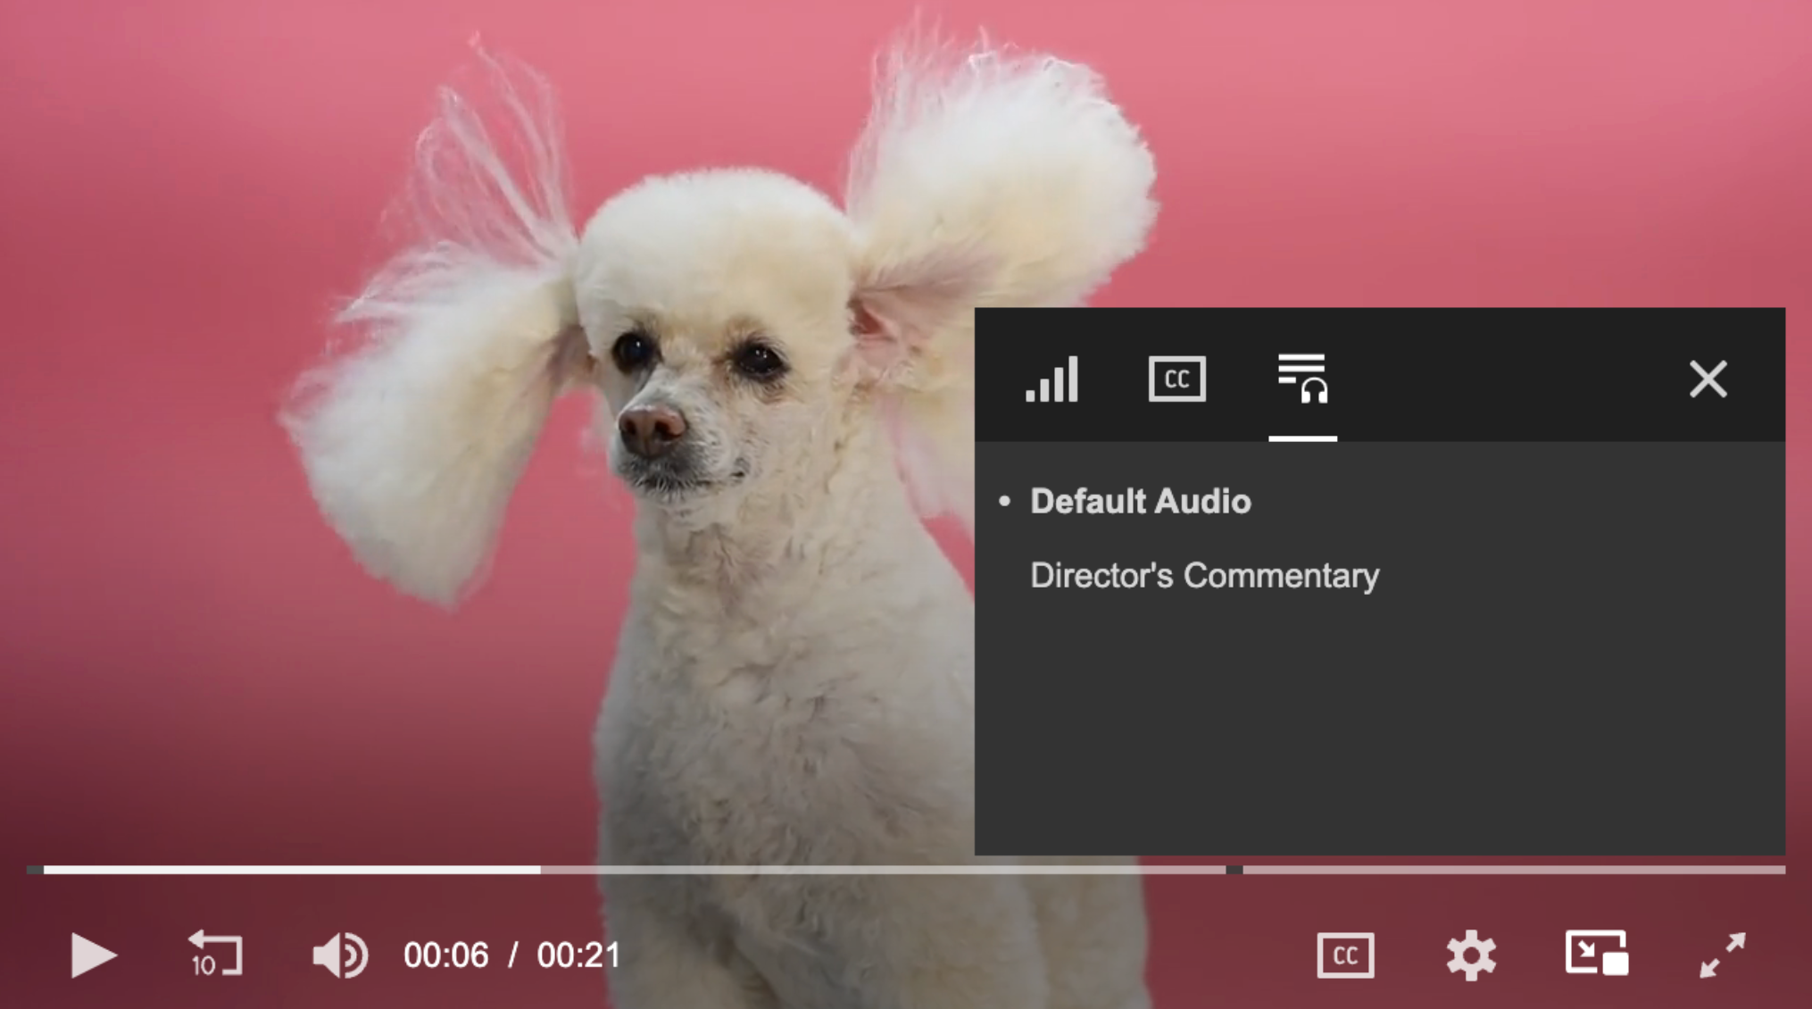Choose Director's Commentary audio track
This screenshot has height=1009, width=1812.
click(1204, 576)
